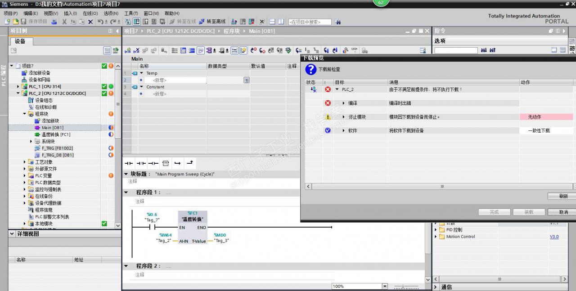Click the blue help question mark in download dialog
576x291 pixels.
pyautogui.click(x=310, y=69)
